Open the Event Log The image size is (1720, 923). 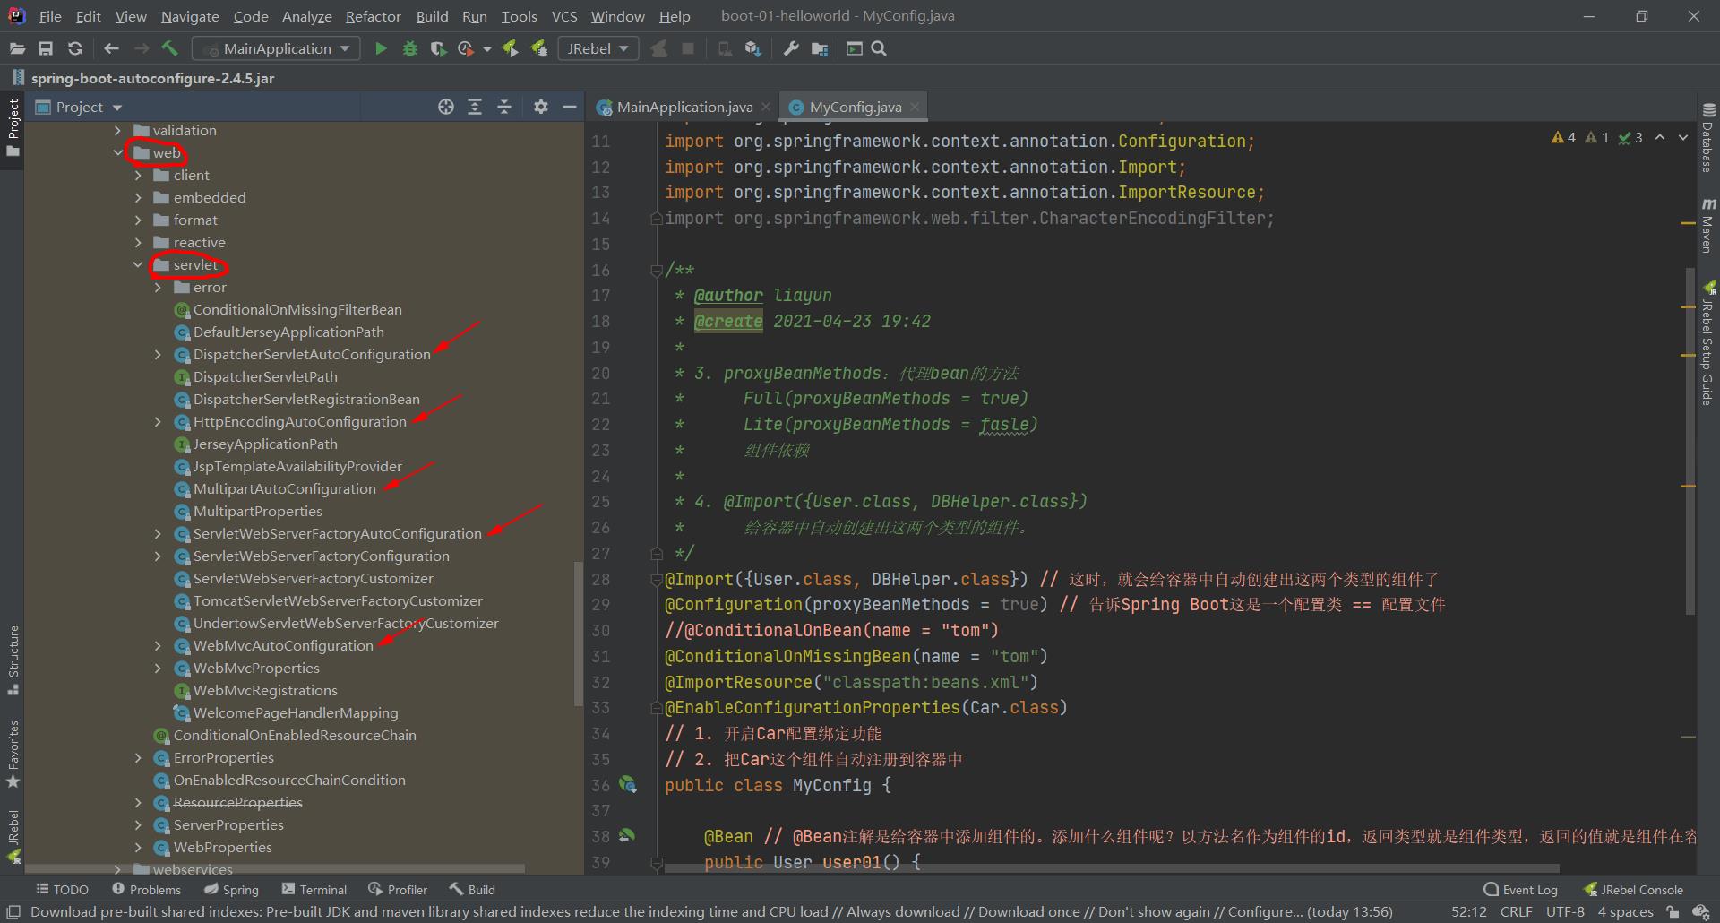pyautogui.click(x=1520, y=890)
